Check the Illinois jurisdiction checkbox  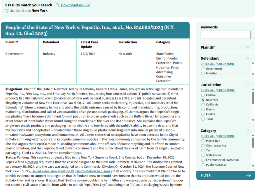tap(203, 109)
